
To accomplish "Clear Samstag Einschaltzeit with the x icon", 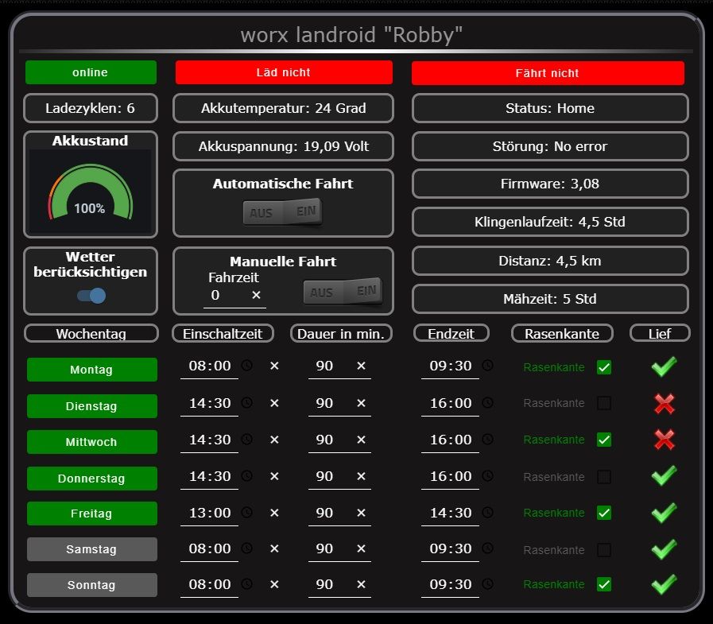I will 274,548.
